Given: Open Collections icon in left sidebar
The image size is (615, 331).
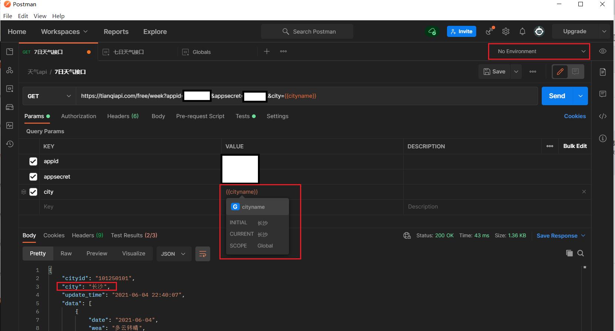Looking at the screenshot, I should click(10, 52).
